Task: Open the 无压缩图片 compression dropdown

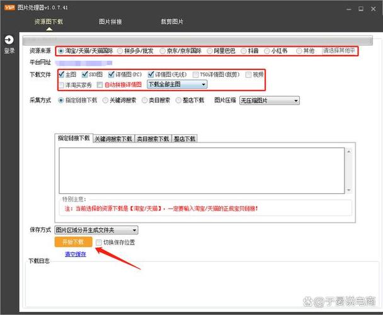Action: [x=270, y=100]
